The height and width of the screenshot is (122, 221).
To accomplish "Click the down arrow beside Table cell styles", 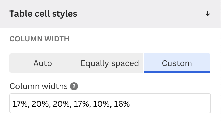I will (207, 14).
